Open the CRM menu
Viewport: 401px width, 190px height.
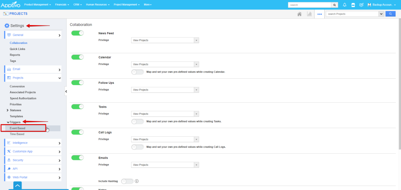tap(77, 5)
